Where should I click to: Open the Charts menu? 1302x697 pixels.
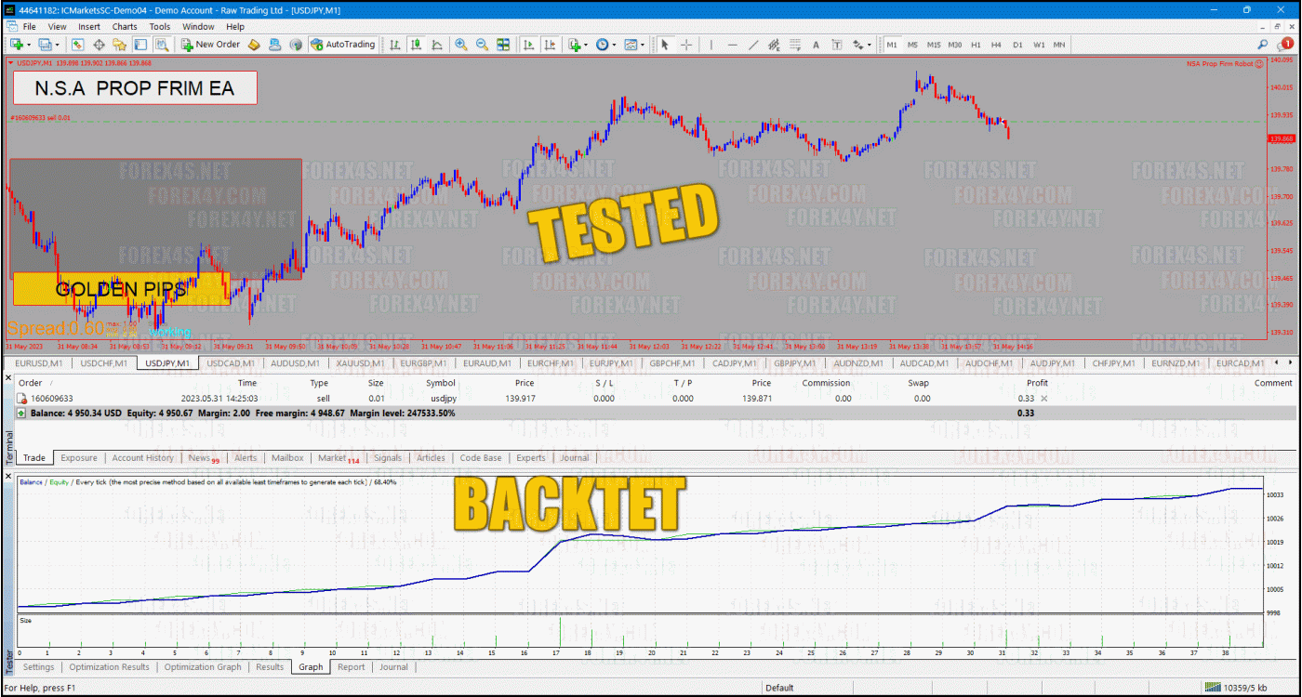(125, 27)
